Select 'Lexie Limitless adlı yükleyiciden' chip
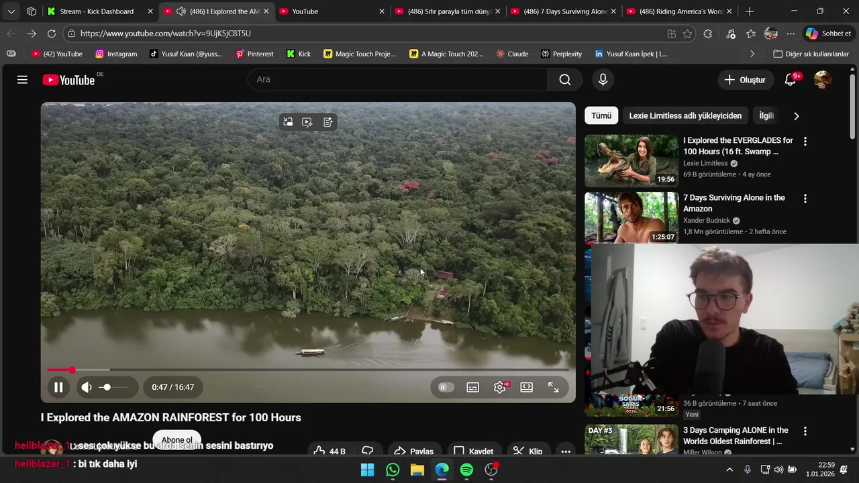This screenshot has width=859, height=483. [685, 116]
